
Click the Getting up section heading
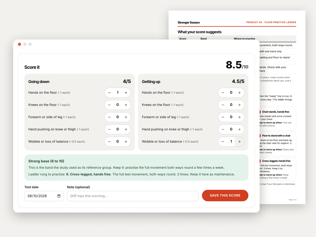pyautogui.click(x=151, y=82)
